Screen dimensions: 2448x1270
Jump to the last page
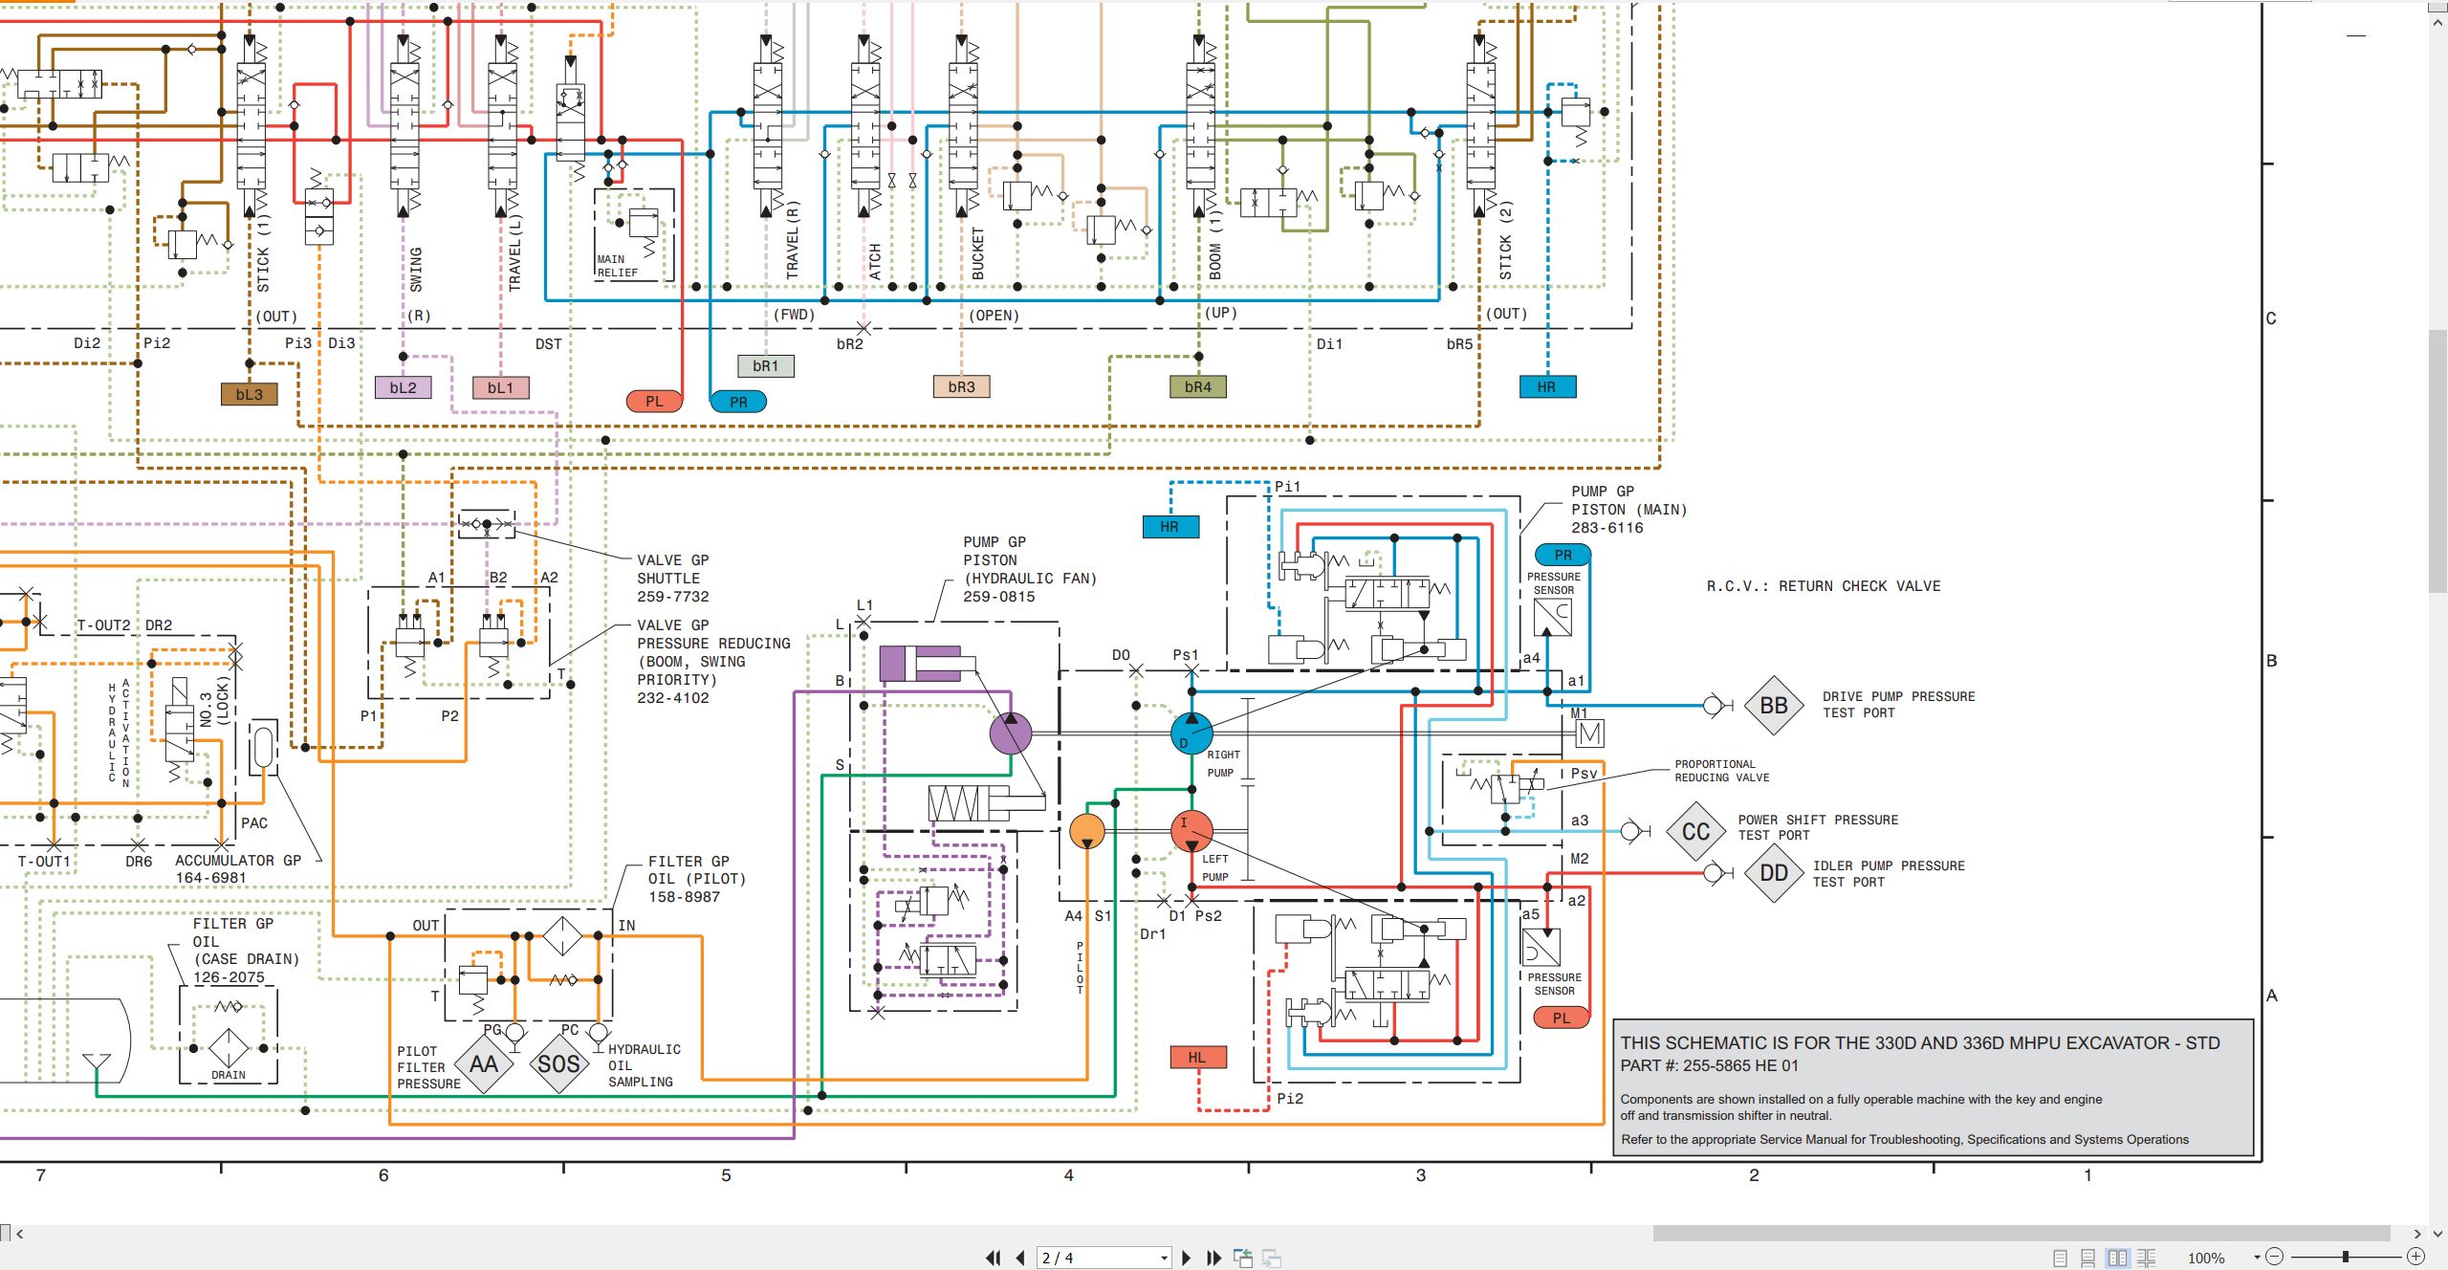[1214, 1259]
